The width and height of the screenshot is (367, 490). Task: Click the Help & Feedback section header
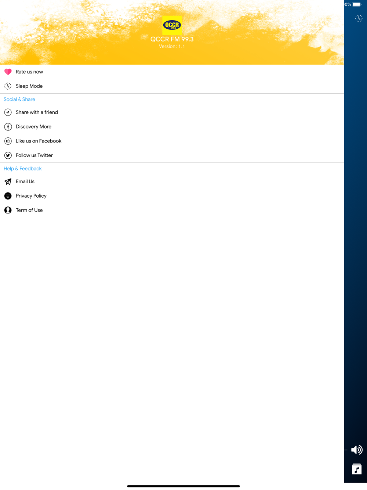[23, 168]
